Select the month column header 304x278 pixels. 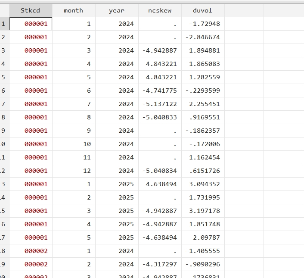(74, 10)
